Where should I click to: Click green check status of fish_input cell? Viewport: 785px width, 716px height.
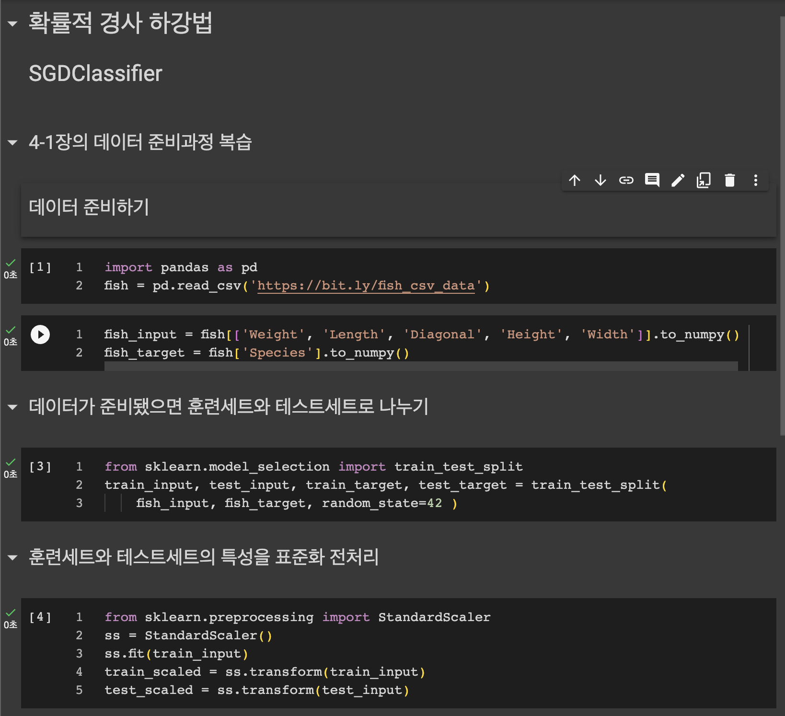pyautogui.click(x=11, y=330)
